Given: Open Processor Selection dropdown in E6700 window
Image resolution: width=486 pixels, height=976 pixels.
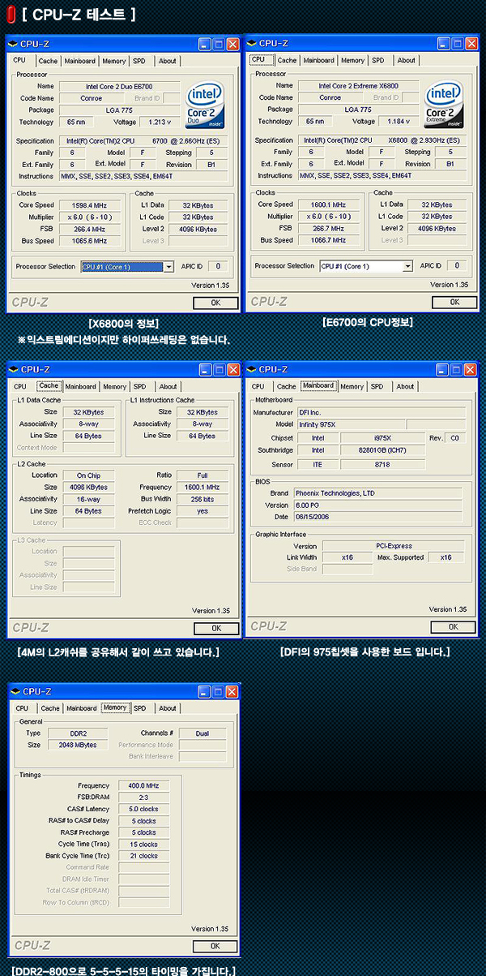Looking at the screenshot, I should click(168, 266).
